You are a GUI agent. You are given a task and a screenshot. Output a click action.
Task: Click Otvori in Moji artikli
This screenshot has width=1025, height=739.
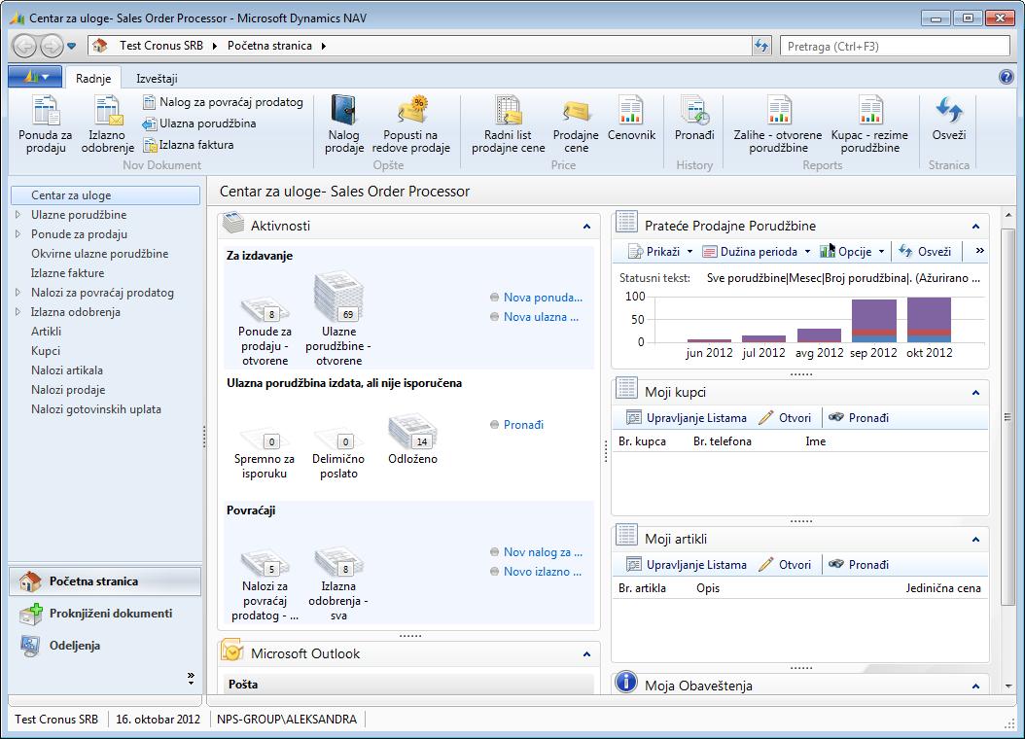pyautogui.click(x=785, y=565)
